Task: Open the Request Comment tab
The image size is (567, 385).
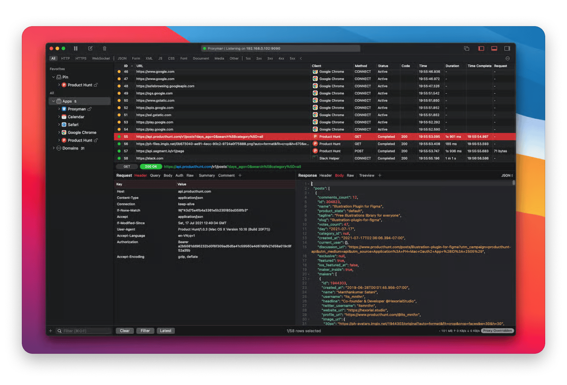Action: click(x=226, y=175)
